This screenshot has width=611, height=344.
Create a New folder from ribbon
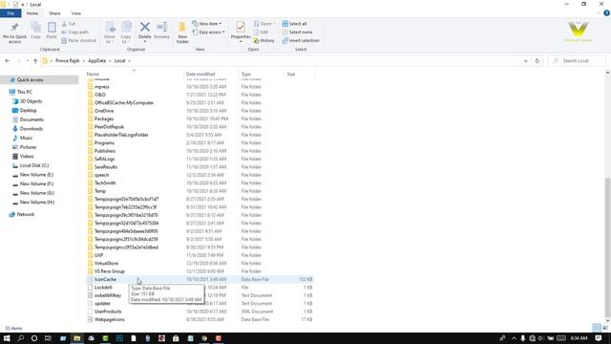(x=182, y=32)
